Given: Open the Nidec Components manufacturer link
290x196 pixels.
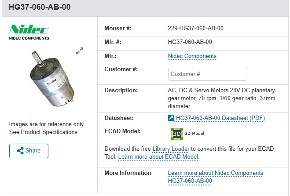Looking at the screenshot, I should pyautogui.click(x=192, y=56).
